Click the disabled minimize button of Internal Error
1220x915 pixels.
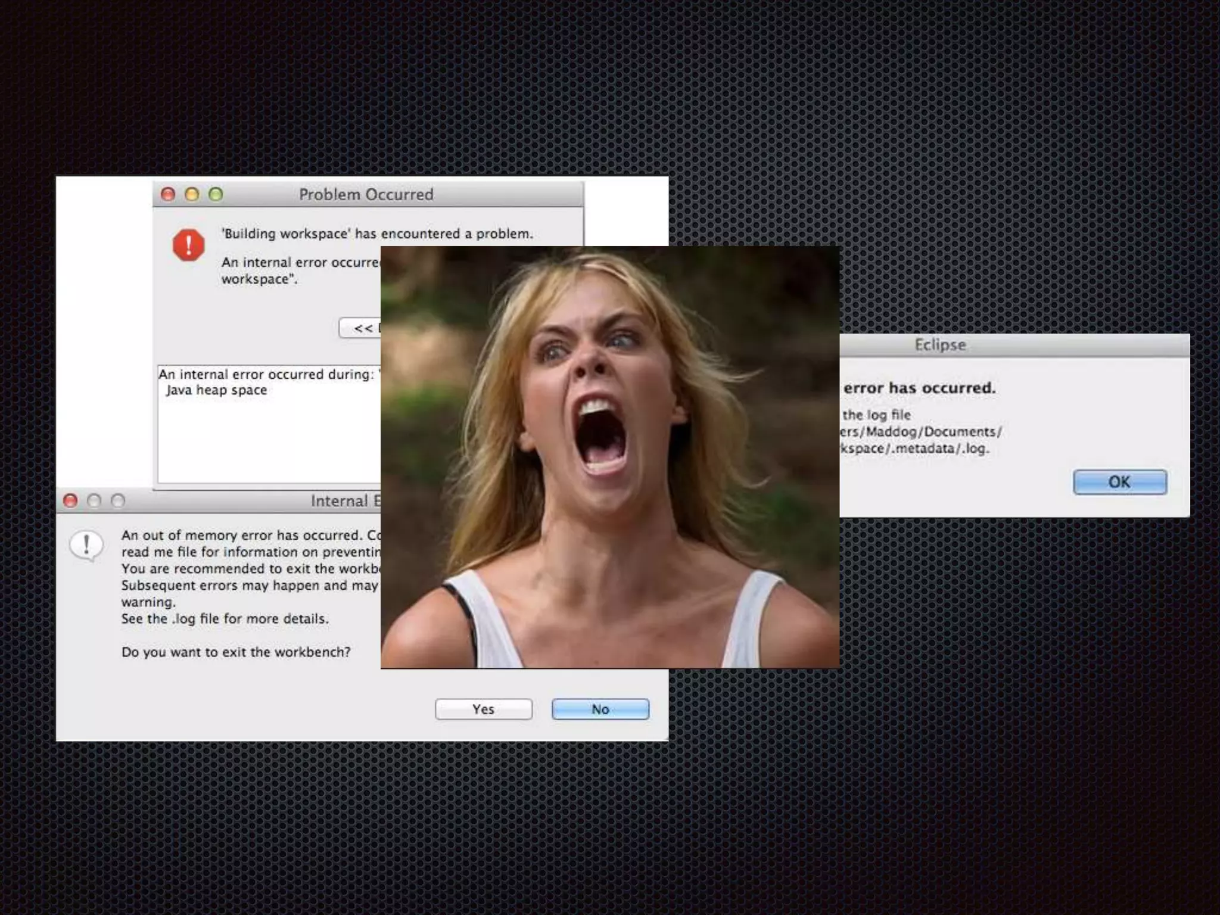pyautogui.click(x=94, y=500)
